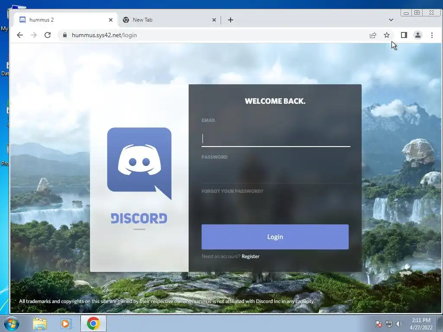Click the Register link
The width and height of the screenshot is (443, 332).
tap(250, 256)
